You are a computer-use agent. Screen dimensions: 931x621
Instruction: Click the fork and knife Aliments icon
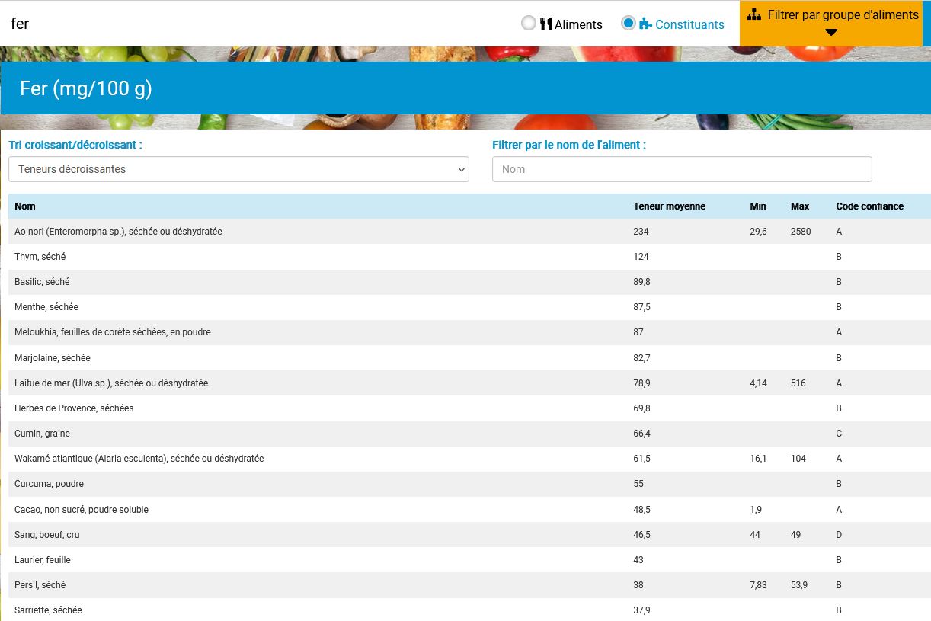pos(545,24)
